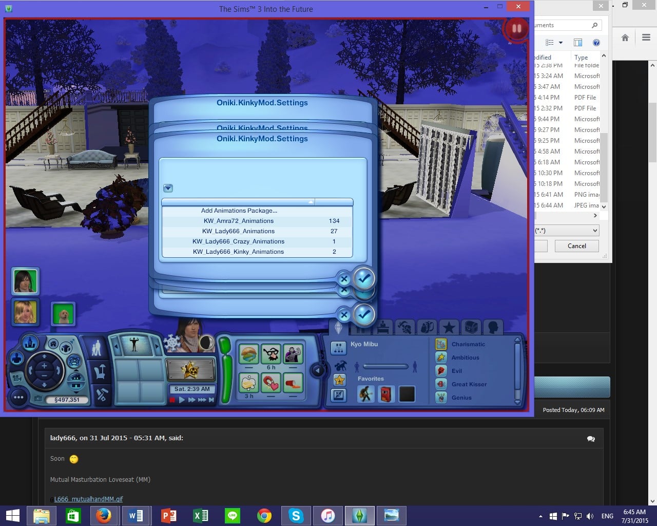Open the file dialog view options dropdown
The width and height of the screenshot is (657, 526).
pos(561,43)
